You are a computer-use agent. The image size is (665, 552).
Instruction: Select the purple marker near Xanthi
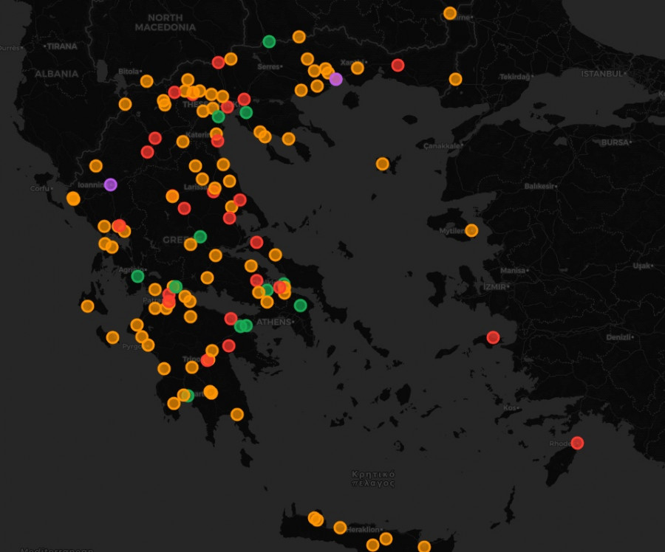pos(336,79)
